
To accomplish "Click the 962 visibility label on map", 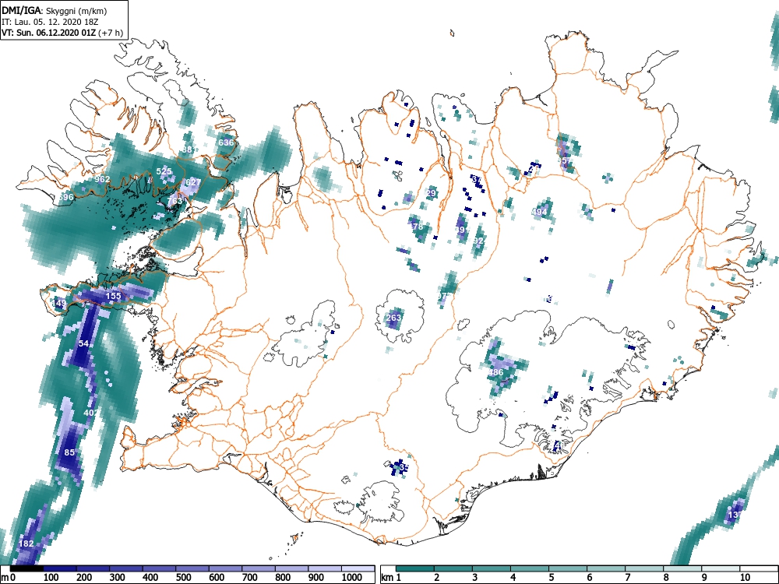I will (102, 179).
